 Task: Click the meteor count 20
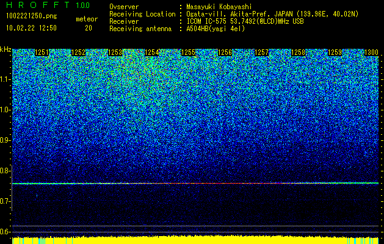[89, 28]
